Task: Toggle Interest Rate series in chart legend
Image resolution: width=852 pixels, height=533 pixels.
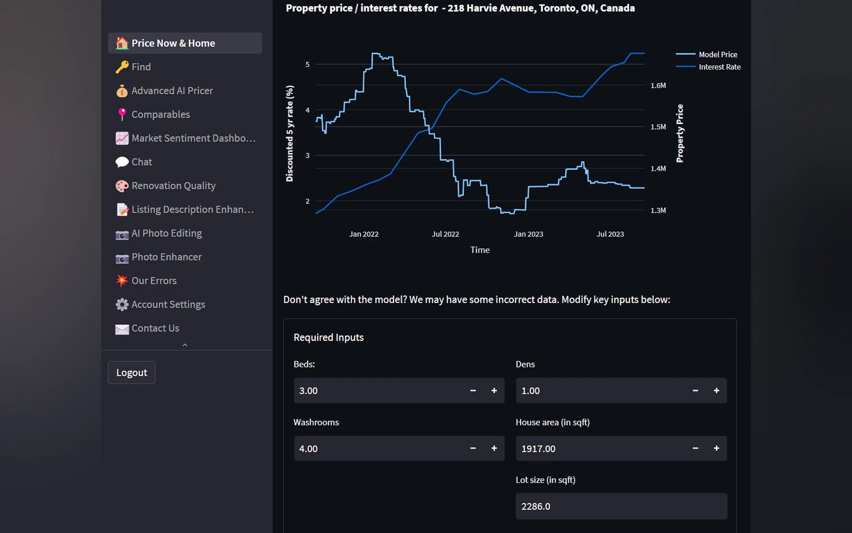Action: (x=719, y=67)
